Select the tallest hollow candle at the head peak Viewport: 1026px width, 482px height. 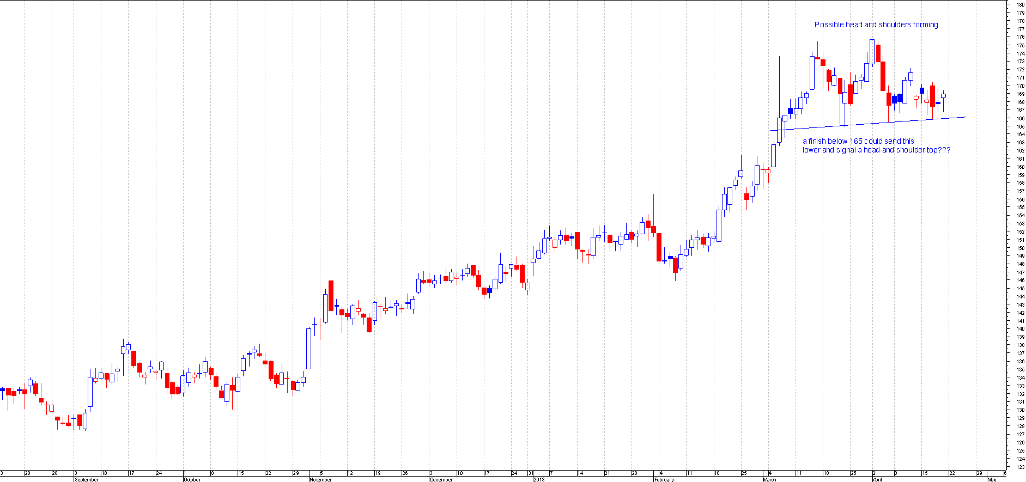tap(872, 52)
